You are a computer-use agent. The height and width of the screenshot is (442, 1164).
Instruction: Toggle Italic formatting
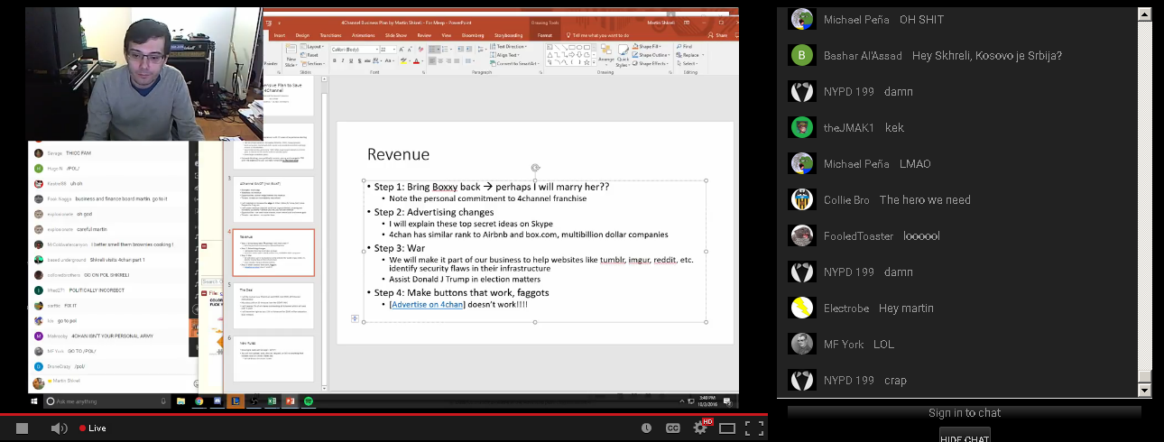point(343,60)
